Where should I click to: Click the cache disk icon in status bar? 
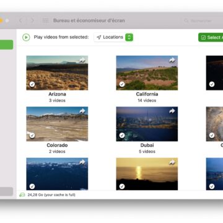click(x=22, y=195)
